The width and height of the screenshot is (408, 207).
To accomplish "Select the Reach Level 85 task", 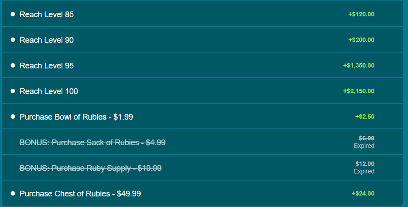I will point(46,15).
